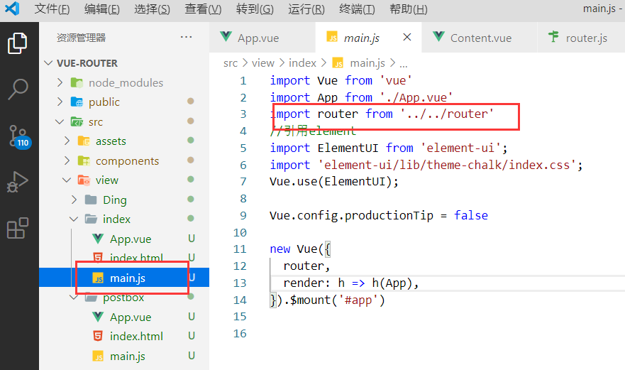This screenshot has height=370, width=625.
Task: Open the 查看(V) menu
Action: click(203, 9)
